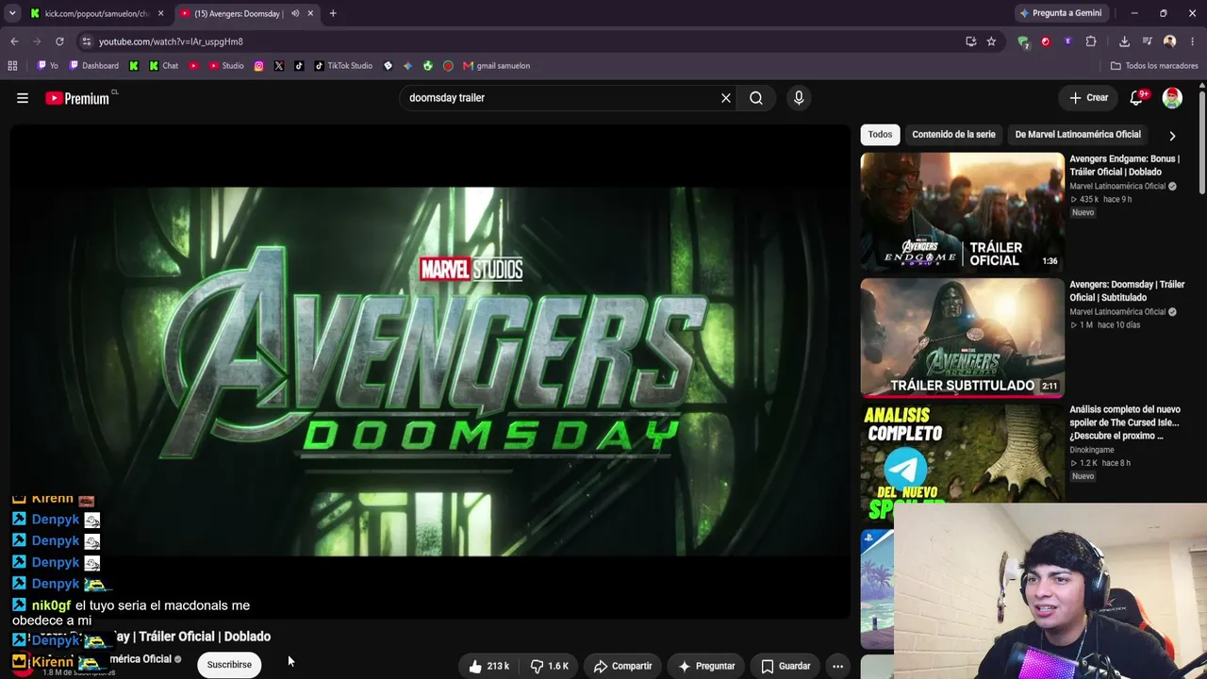Open more actions three-dot menu under video
The height and width of the screenshot is (679, 1207).
pos(837,666)
